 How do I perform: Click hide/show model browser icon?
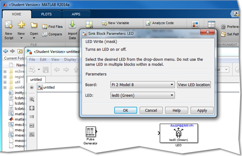click(32, 87)
